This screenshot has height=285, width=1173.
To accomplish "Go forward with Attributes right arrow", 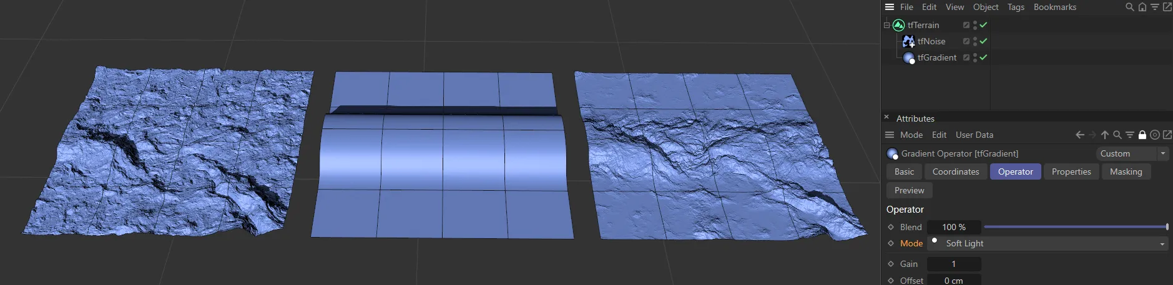I will (1092, 135).
